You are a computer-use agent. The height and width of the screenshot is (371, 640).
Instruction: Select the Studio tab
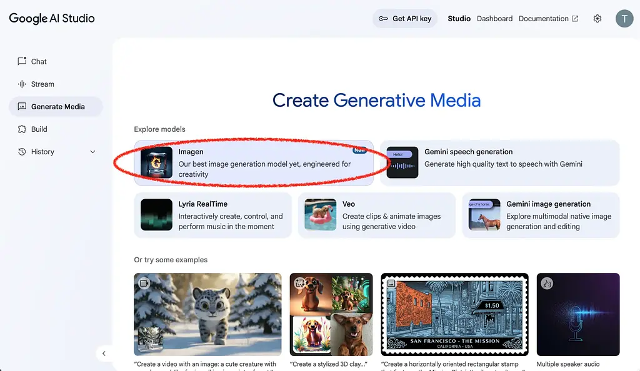click(x=459, y=19)
